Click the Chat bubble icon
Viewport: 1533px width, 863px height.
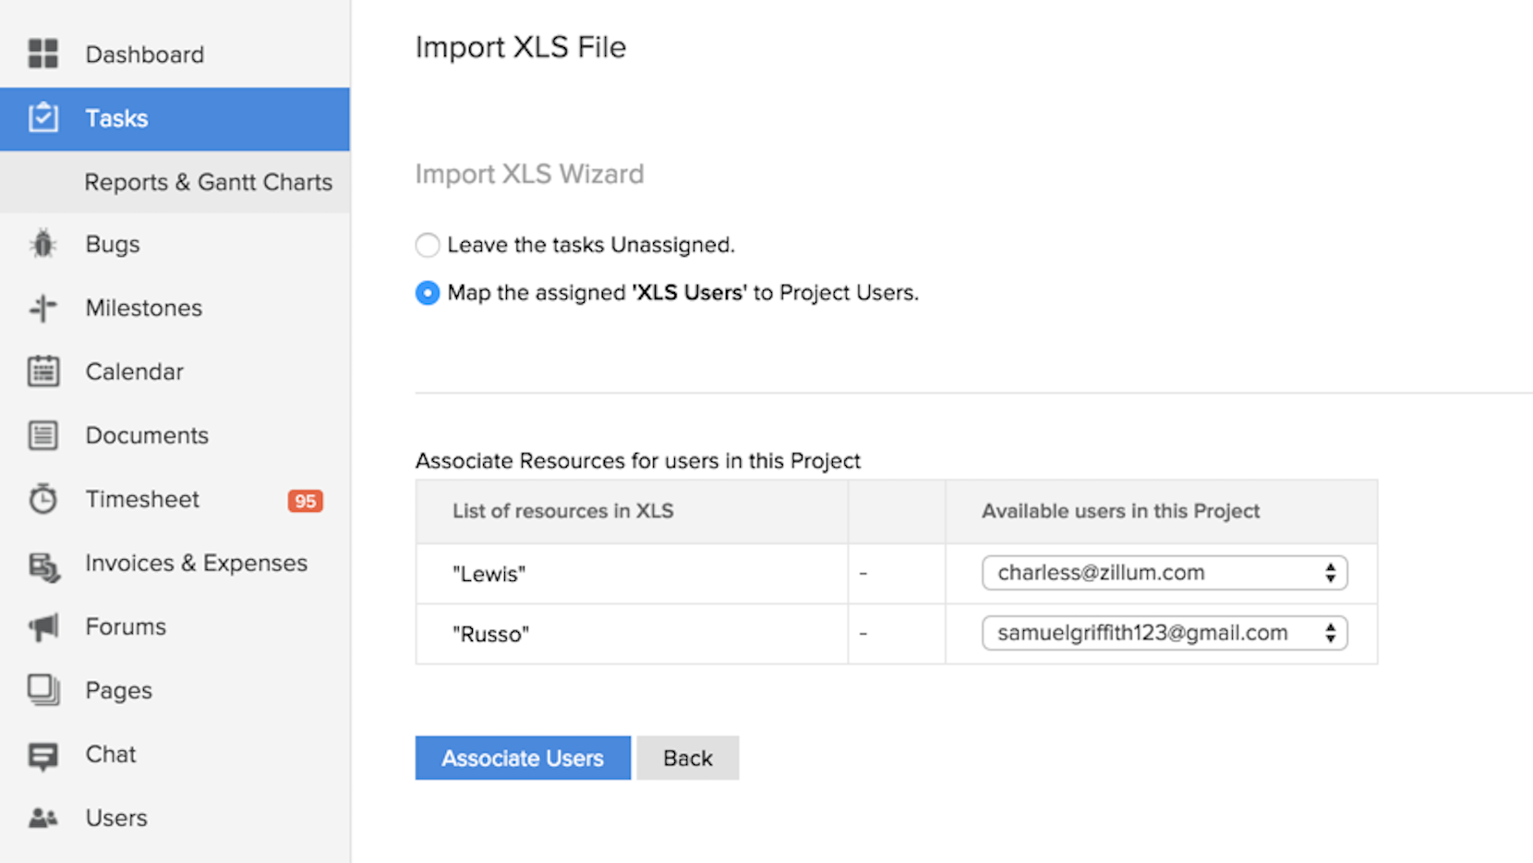pyautogui.click(x=42, y=756)
